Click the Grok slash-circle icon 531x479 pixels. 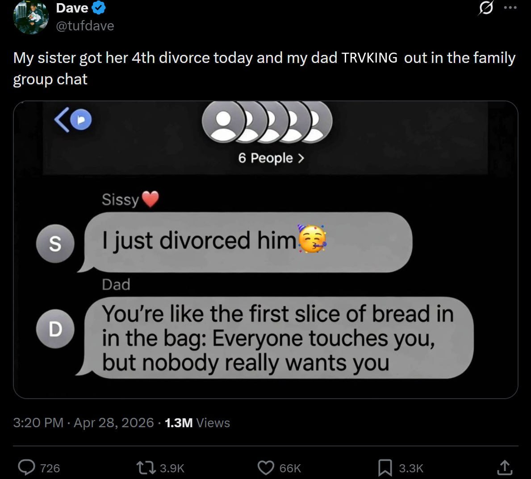click(x=486, y=8)
